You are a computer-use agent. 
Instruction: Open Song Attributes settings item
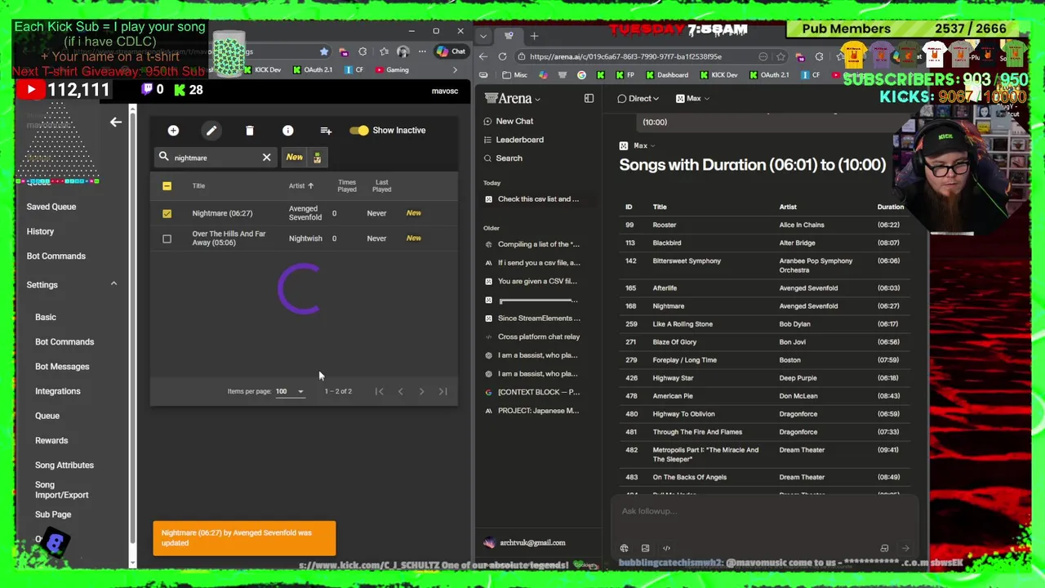[64, 465]
